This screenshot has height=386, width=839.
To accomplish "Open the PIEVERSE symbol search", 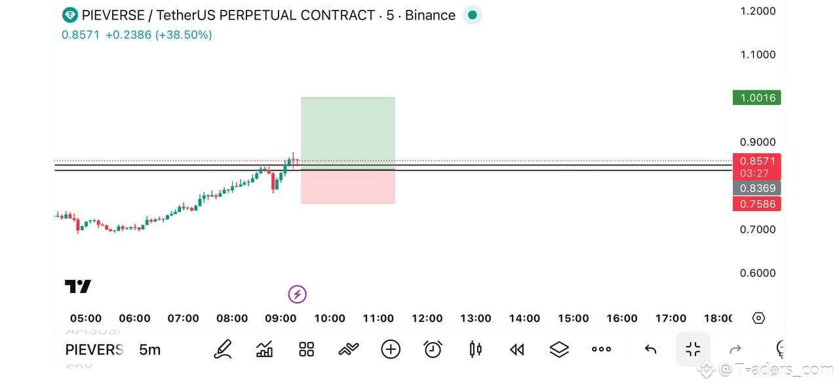I will tap(94, 349).
